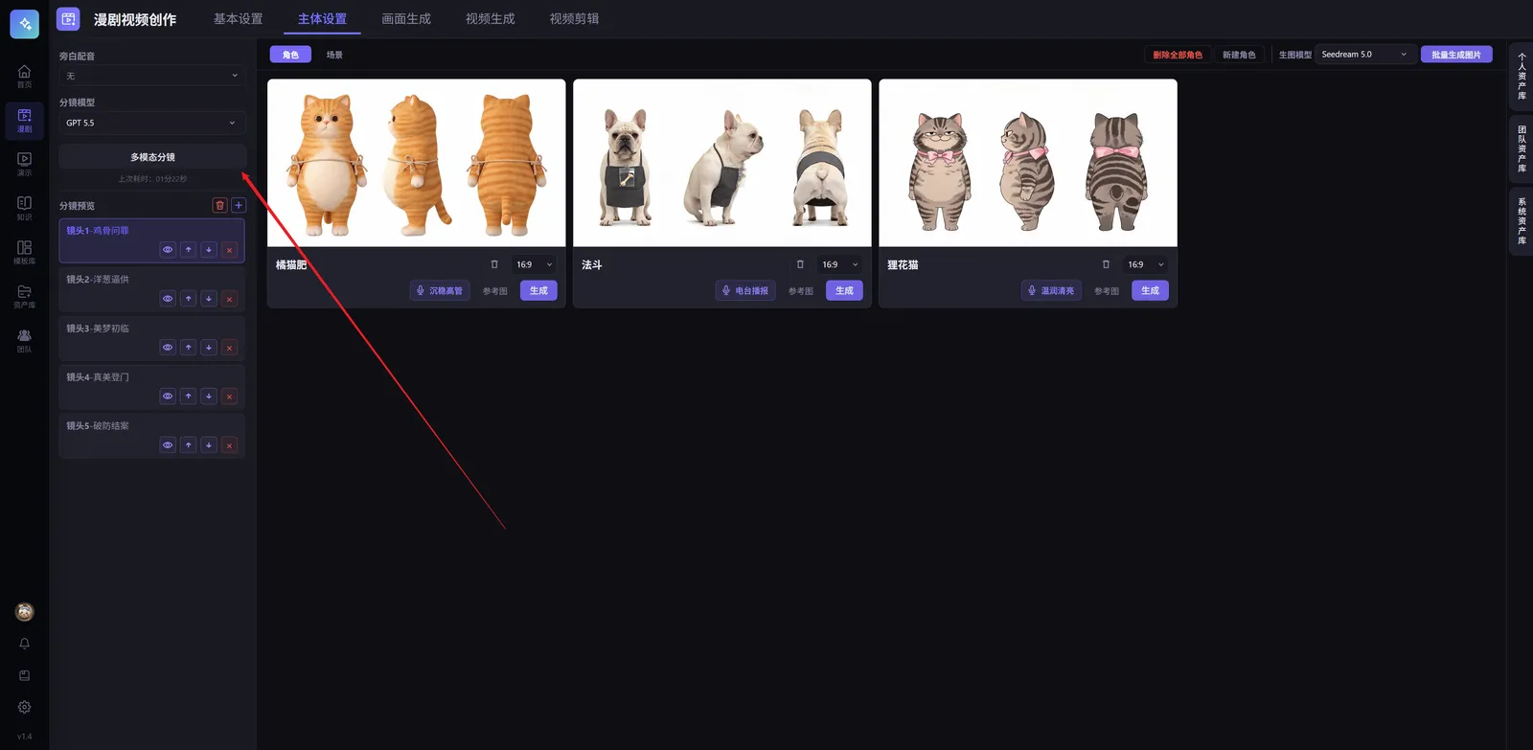
Task: Open the notifications bell icon
Action: coord(25,644)
